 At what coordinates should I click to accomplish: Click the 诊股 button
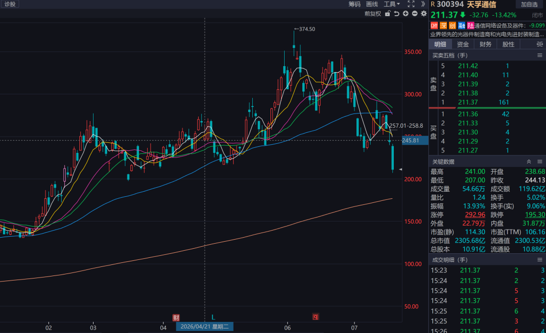point(10,4)
